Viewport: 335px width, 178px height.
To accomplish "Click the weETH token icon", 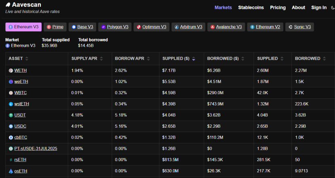I will tap(11, 82).
